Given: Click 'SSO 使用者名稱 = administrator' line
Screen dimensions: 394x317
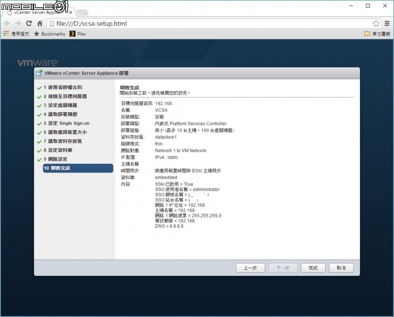Looking at the screenshot, I should point(187,189).
